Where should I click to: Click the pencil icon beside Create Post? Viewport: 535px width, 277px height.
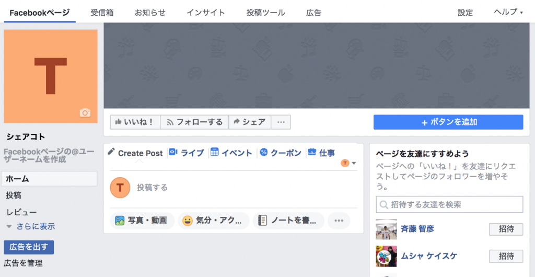coord(111,152)
